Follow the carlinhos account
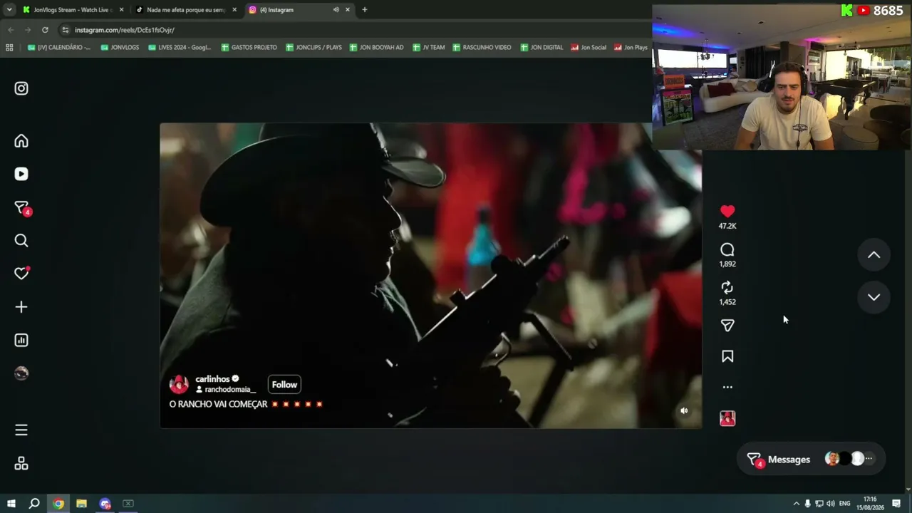Screen dimensions: 912x513 click(x=284, y=385)
